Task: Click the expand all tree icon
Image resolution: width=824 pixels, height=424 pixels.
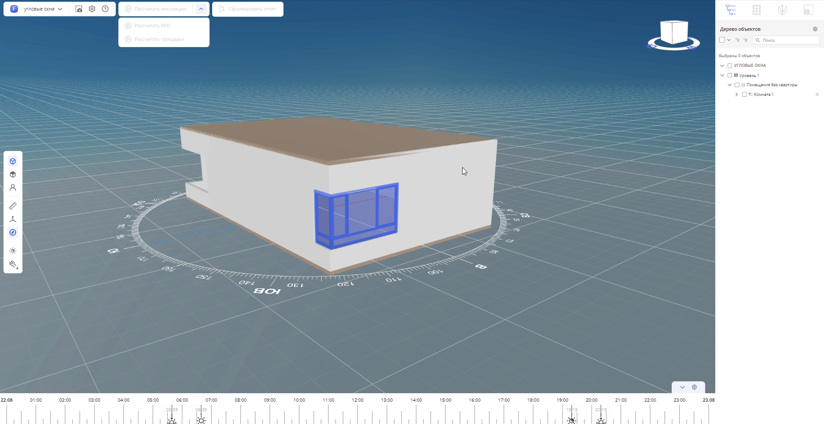Action: (x=745, y=40)
